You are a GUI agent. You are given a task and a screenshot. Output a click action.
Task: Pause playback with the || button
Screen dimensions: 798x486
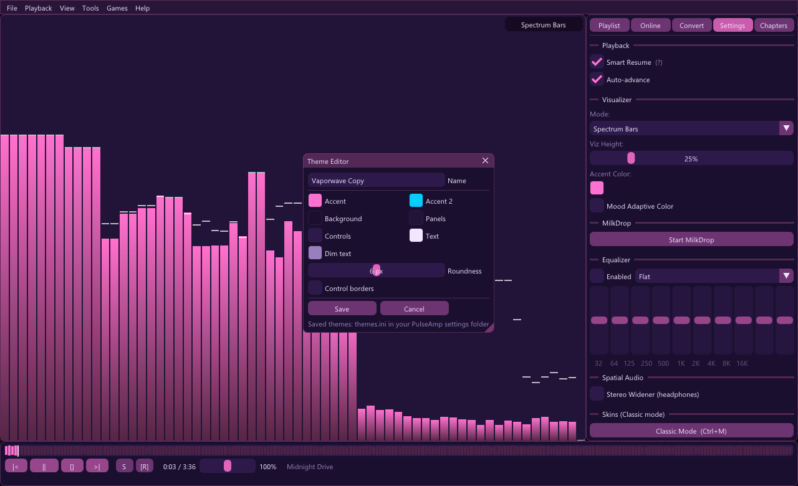pos(44,466)
